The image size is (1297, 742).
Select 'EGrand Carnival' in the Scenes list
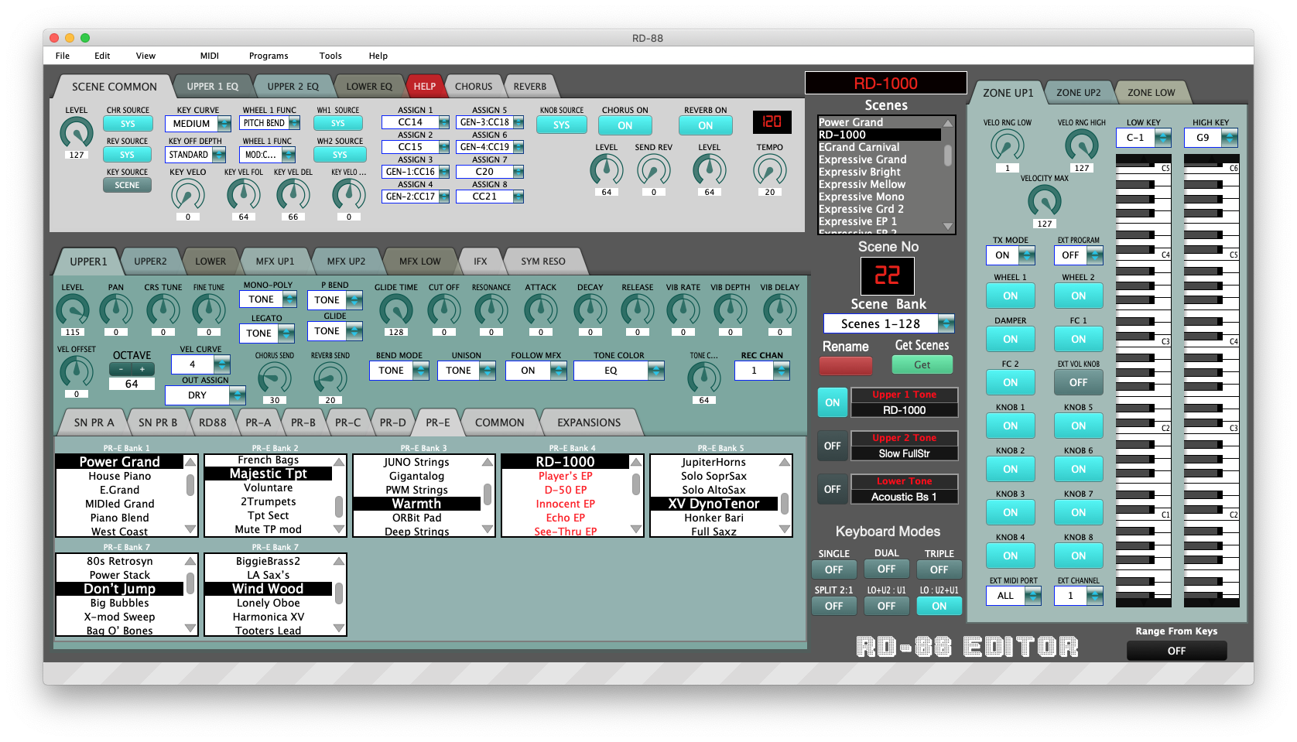(x=881, y=147)
